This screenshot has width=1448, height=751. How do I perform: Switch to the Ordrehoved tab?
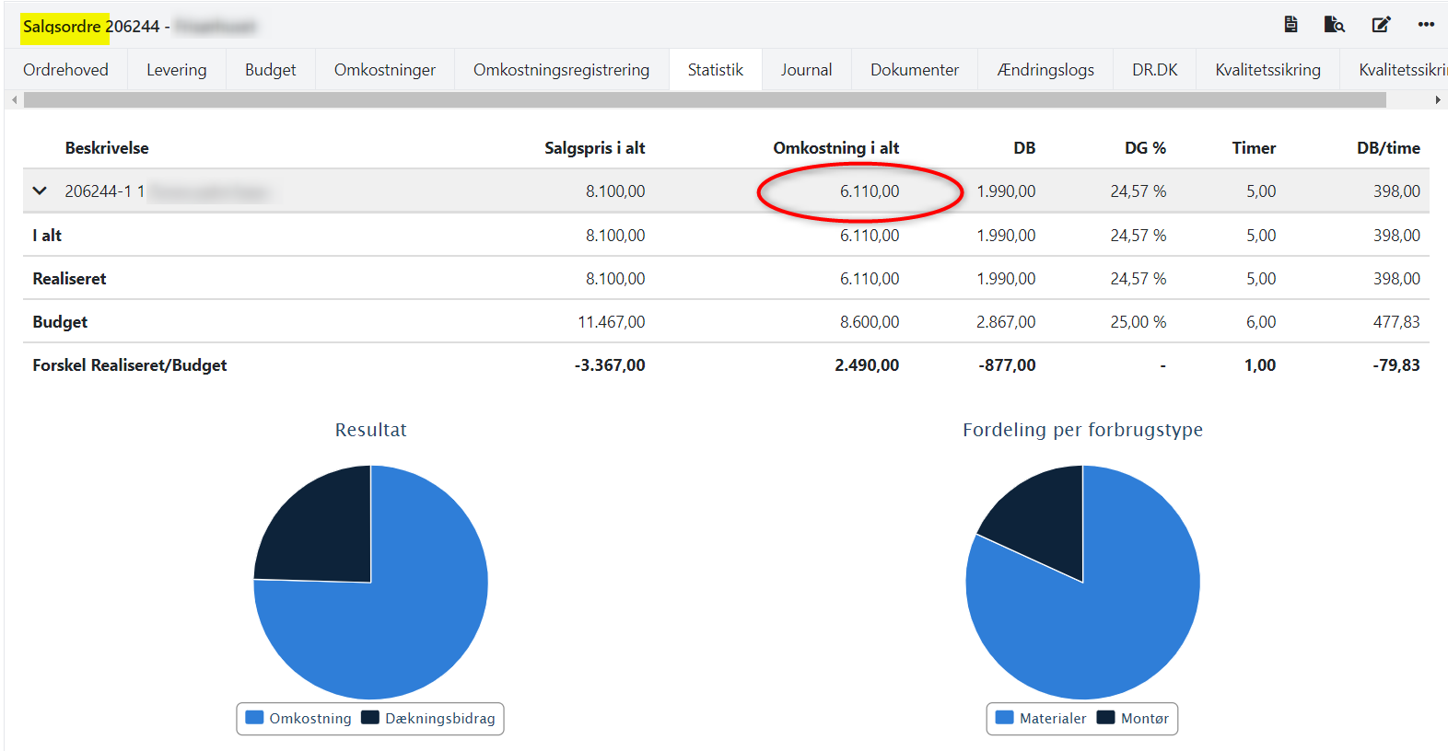pos(65,70)
